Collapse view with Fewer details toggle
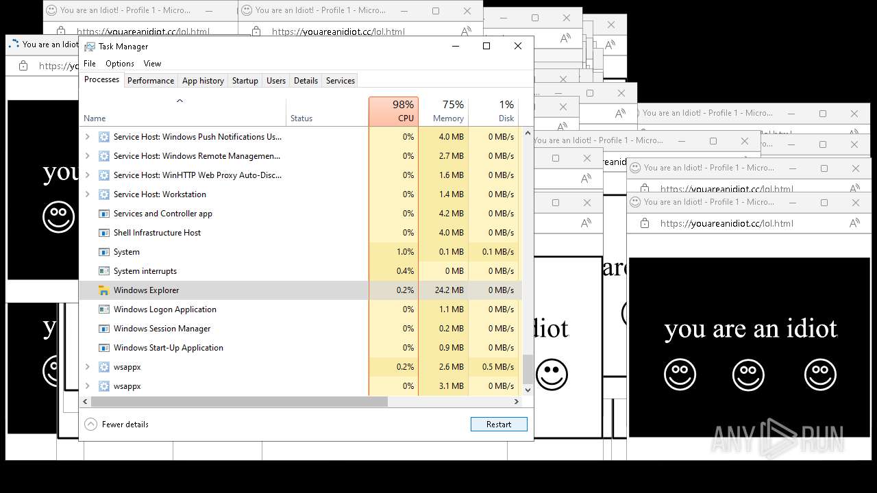The width and height of the screenshot is (877, 493). [x=116, y=425]
